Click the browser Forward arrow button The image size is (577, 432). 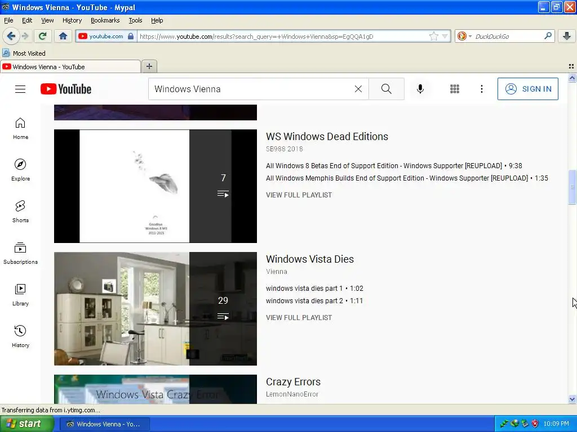coord(25,36)
